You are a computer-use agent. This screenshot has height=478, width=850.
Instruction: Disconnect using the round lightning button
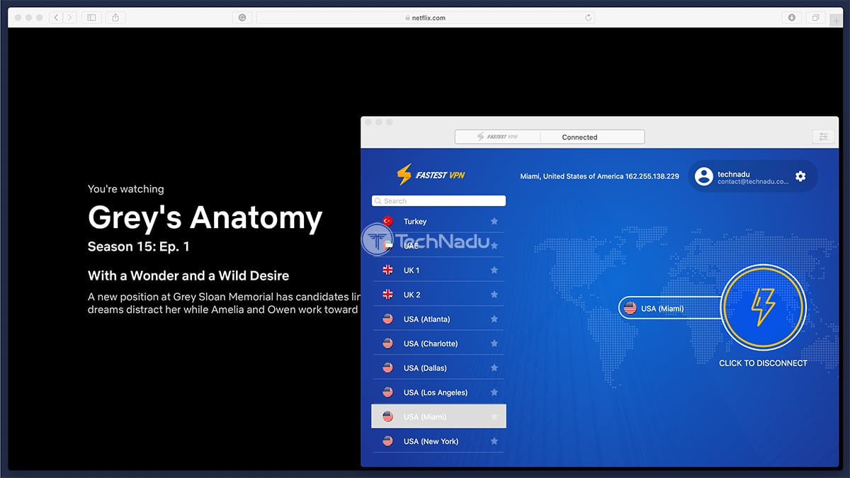point(763,307)
